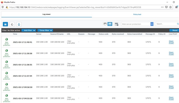Screen dimensions: 179x103
Task: Click globe icon of 04:56:59 entry
Action: tap(7, 84)
